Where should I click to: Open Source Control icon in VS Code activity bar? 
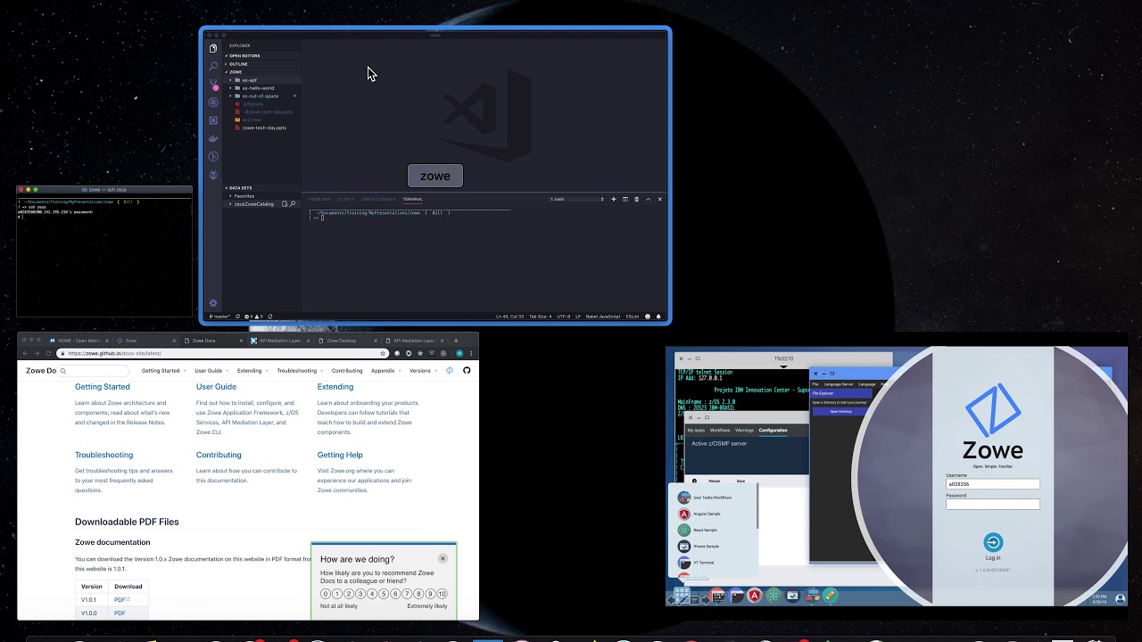point(213,84)
